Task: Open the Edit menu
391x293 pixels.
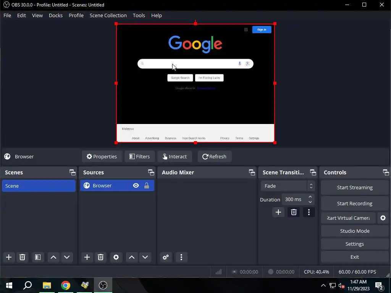Action: 21,15
